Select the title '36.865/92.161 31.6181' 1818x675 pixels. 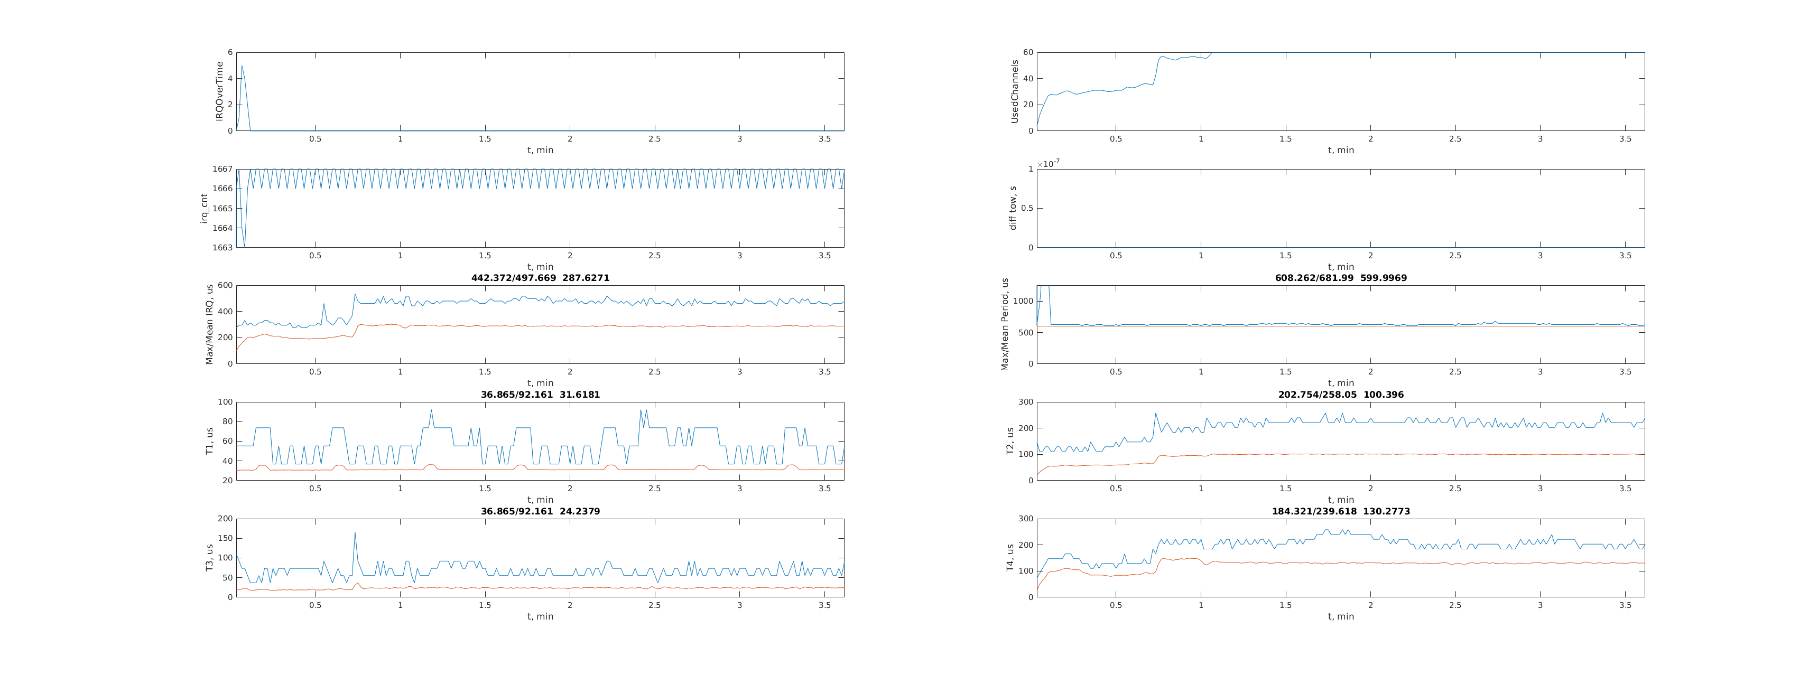[x=541, y=395]
